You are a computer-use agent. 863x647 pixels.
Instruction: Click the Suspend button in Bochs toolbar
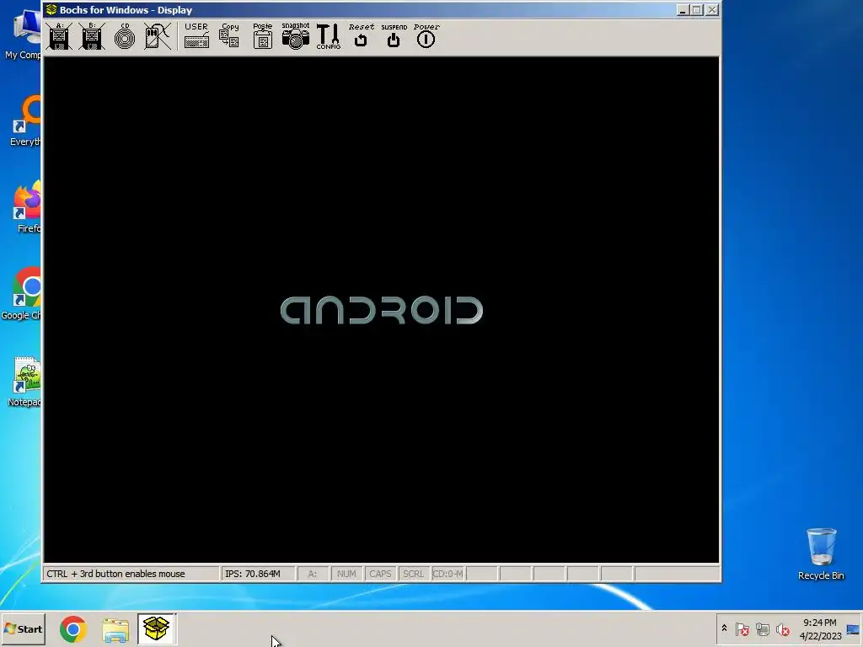coord(394,36)
